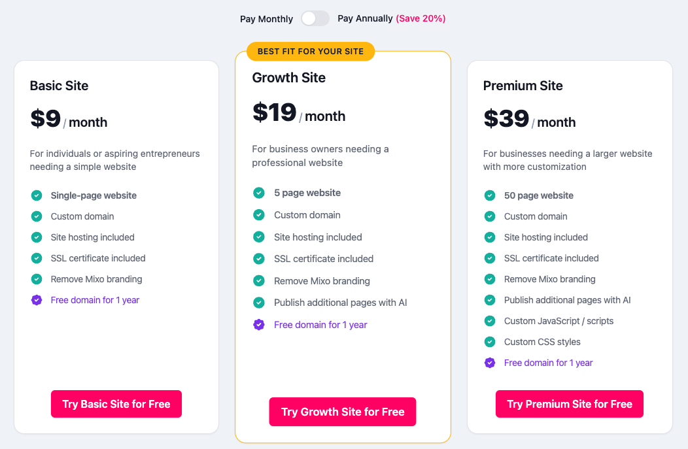Click "Try Premium Site for Free"
The height and width of the screenshot is (449, 688).
569,404
